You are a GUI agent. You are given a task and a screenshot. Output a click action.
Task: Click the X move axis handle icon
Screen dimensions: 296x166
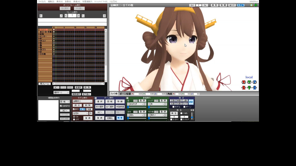coord(244,88)
